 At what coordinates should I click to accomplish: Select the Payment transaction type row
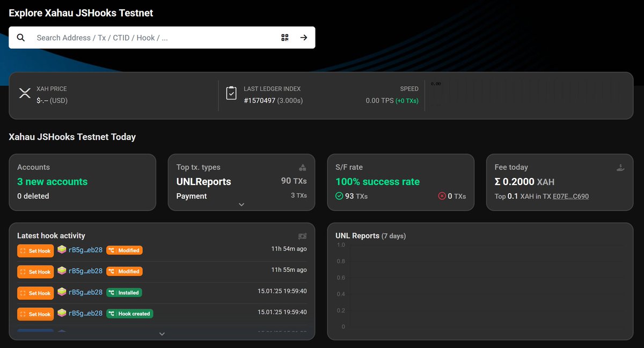click(241, 196)
